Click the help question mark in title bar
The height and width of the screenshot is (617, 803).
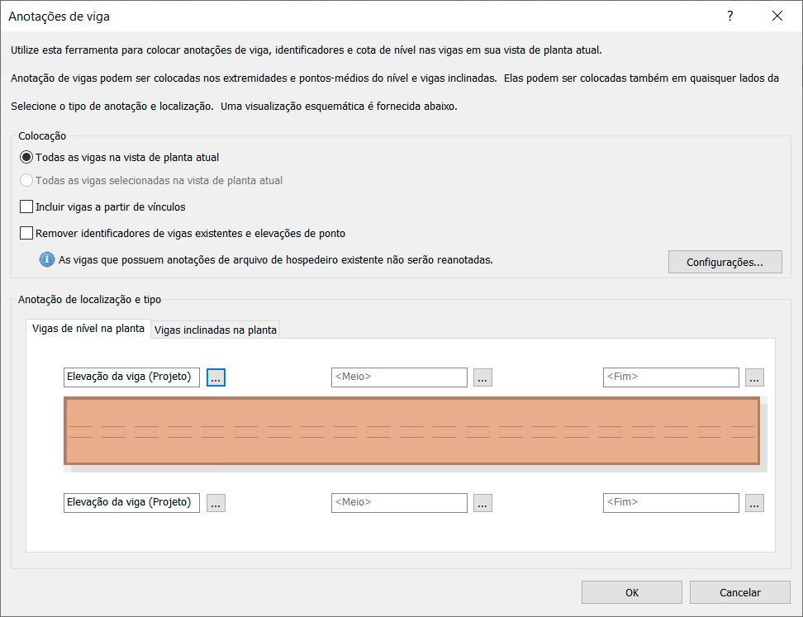pos(729,16)
